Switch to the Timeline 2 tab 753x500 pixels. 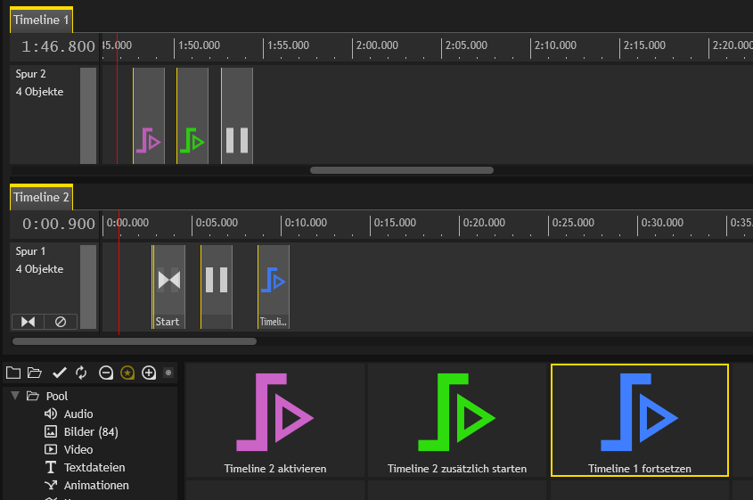(41, 197)
